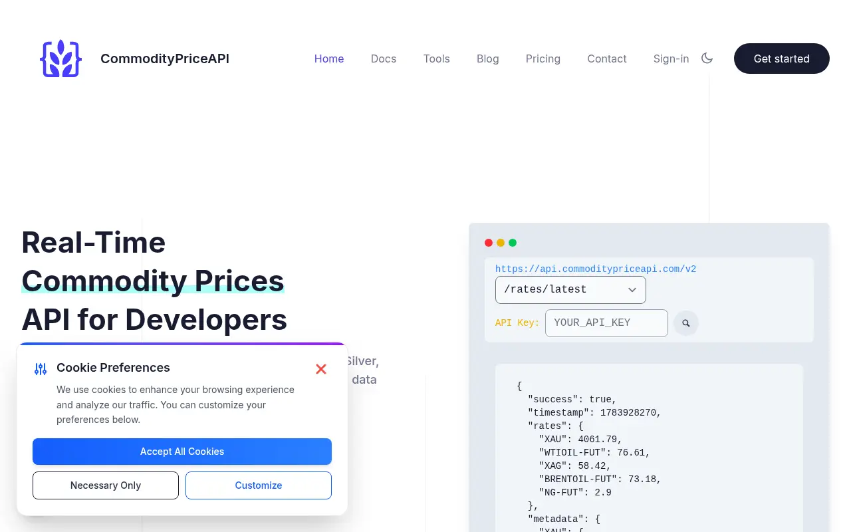This screenshot has height=532, width=851.
Task: Choose Necessary Only cookies
Action: coord(106,485)
